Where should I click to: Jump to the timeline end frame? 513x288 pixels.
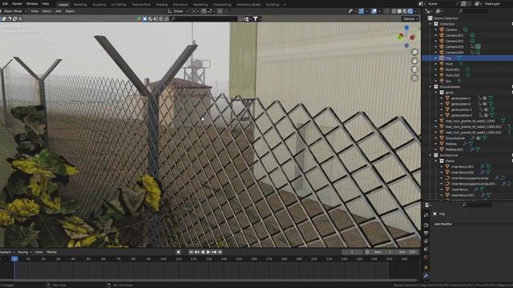[x=220, y=252]
